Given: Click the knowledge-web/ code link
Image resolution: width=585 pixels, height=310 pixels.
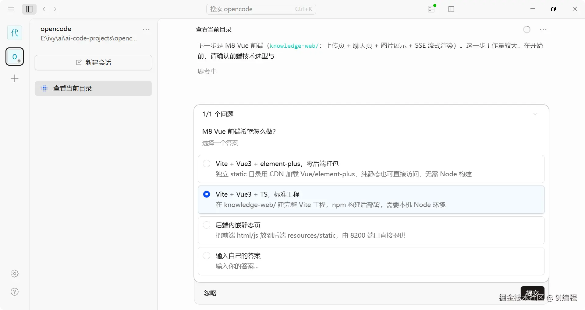Looking at the screenshot, I should [294, 46].
